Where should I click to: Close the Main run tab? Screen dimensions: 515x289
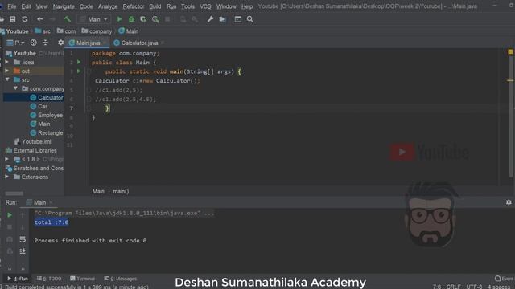click(x=51, y=202)
